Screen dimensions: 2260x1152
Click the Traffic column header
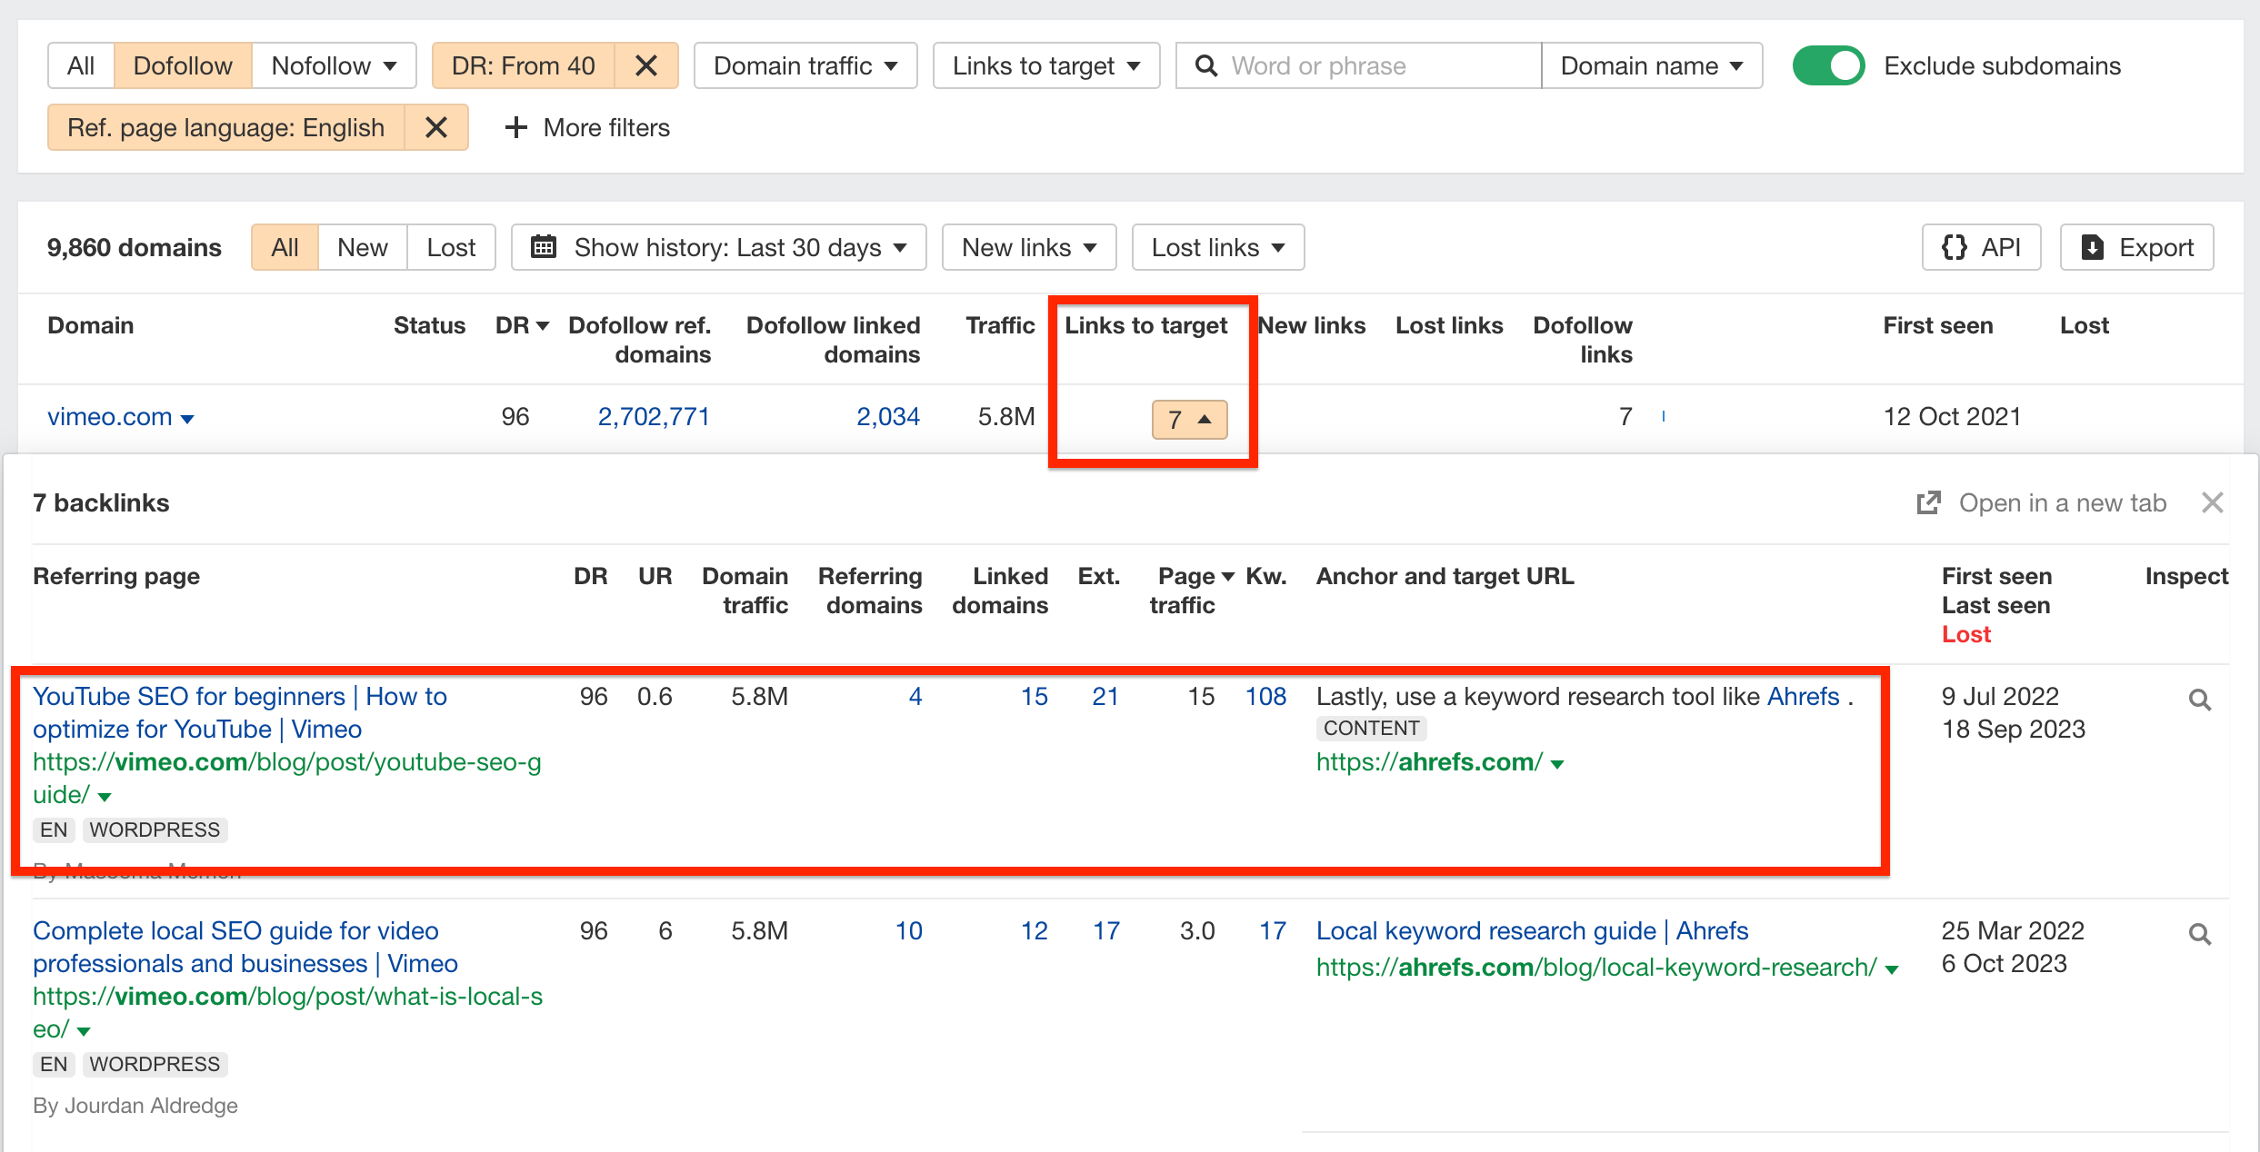pyautogui.click(x=1000, y=325)
